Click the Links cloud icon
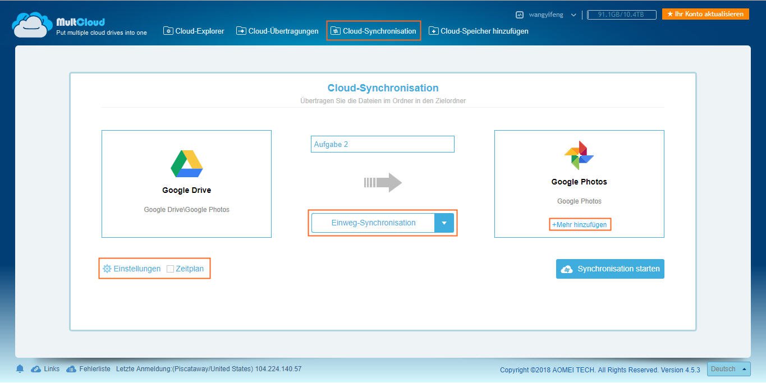 [x=36, y=369]
